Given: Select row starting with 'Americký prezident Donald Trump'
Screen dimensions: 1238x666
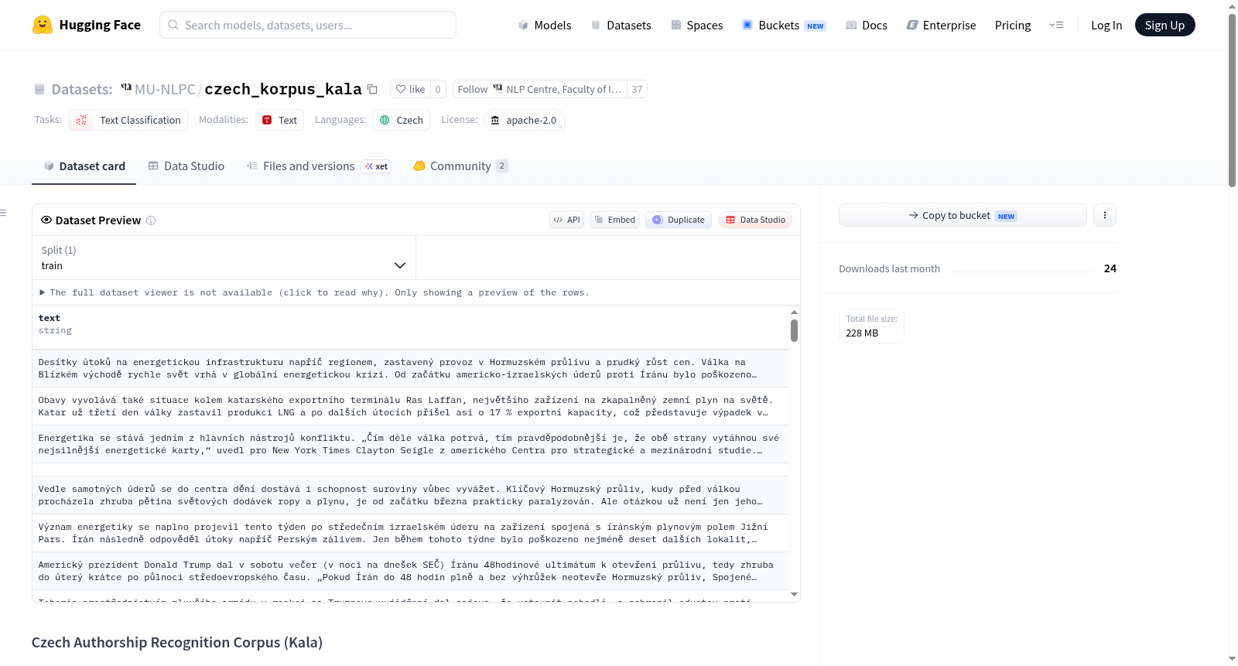Looking at the screenshot, I should pyautogui.click(x=410, y=571).
